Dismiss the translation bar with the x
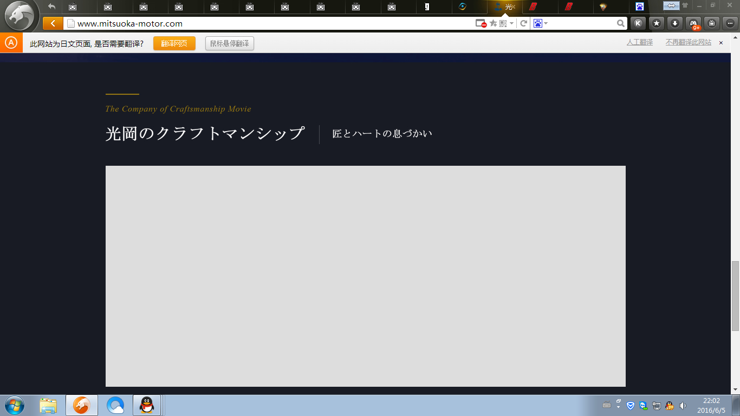740x416 pixels. click(721, 43)
